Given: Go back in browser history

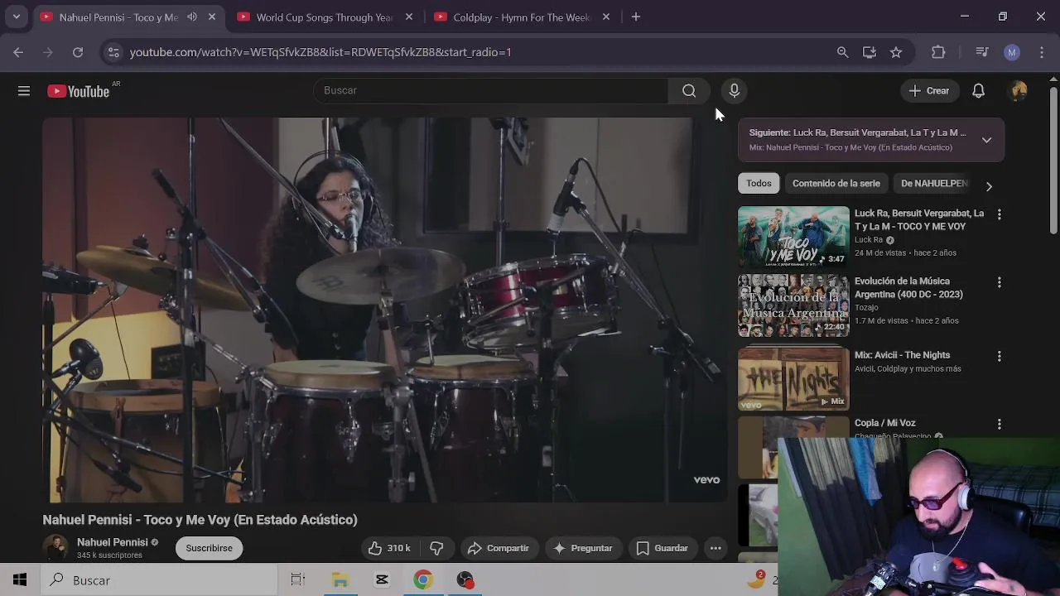Looking at the screenshot, I should (18, 52).
